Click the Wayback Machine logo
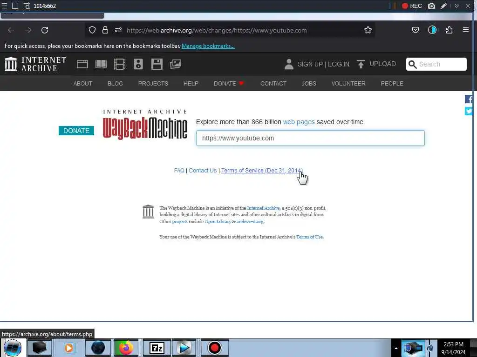The width and height of the screenshot is (477, 357). pos(145,125)
